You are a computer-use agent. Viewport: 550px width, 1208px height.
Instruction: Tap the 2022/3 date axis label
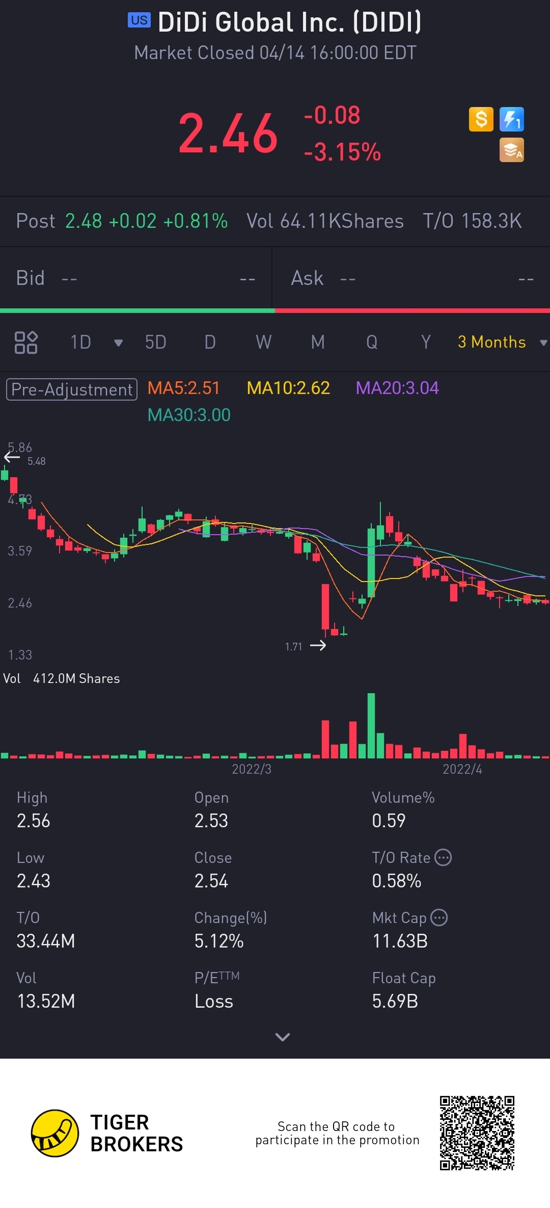tap(252, 769)
